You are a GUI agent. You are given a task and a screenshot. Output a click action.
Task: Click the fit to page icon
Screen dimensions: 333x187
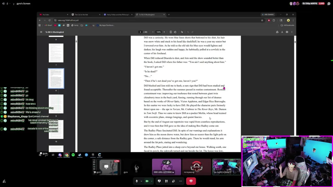(171, 32)
